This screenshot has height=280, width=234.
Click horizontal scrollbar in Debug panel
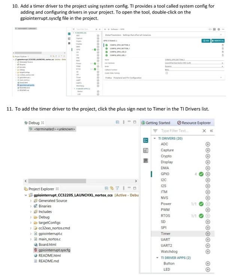point(57,181)
